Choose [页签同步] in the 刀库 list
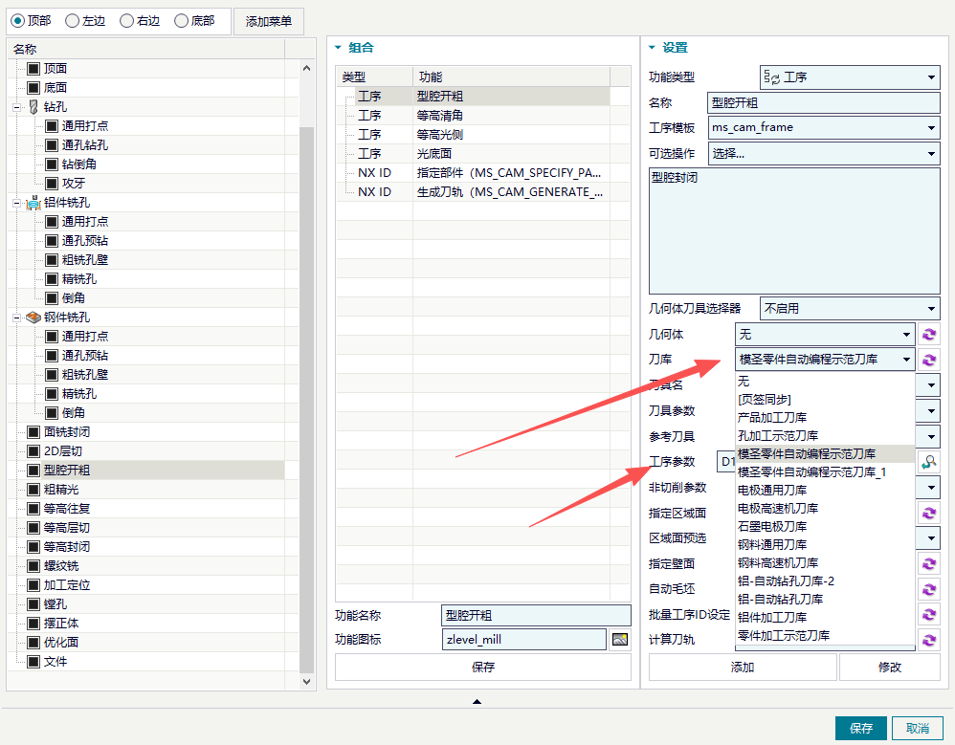 click(x=825, y=400)
